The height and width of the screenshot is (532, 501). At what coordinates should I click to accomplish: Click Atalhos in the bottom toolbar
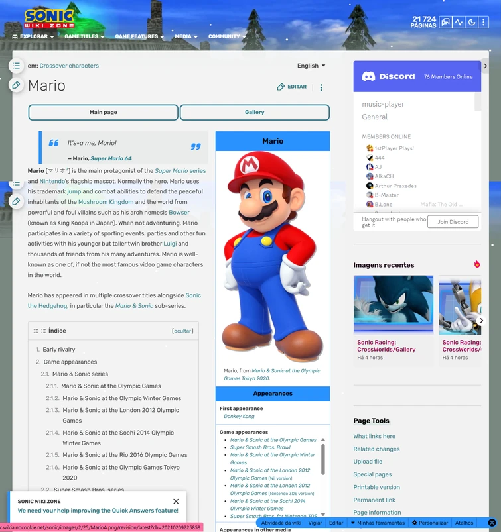[464, 523]
